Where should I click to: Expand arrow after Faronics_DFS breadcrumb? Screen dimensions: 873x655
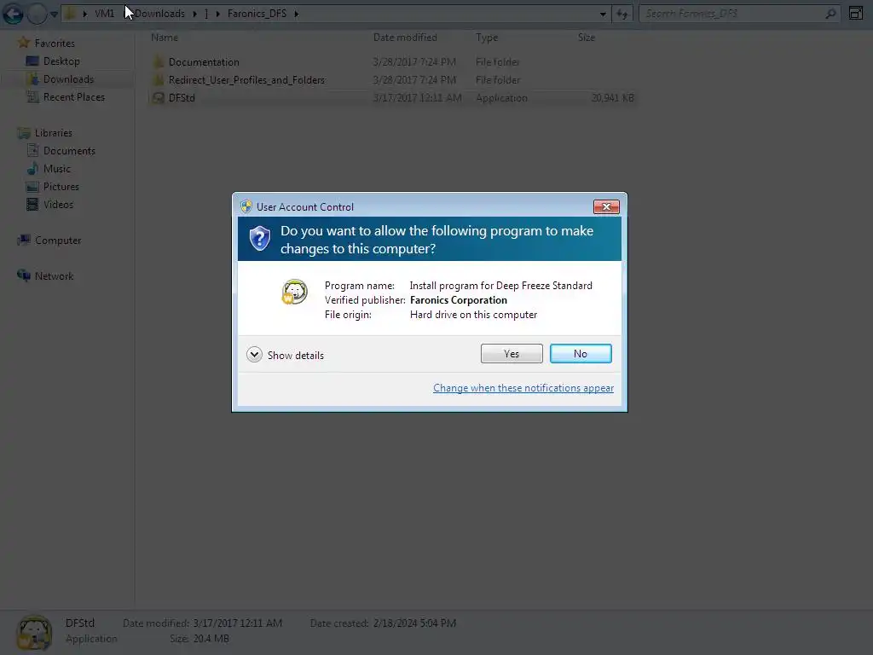pyautogui.click(x=296, y=14)
